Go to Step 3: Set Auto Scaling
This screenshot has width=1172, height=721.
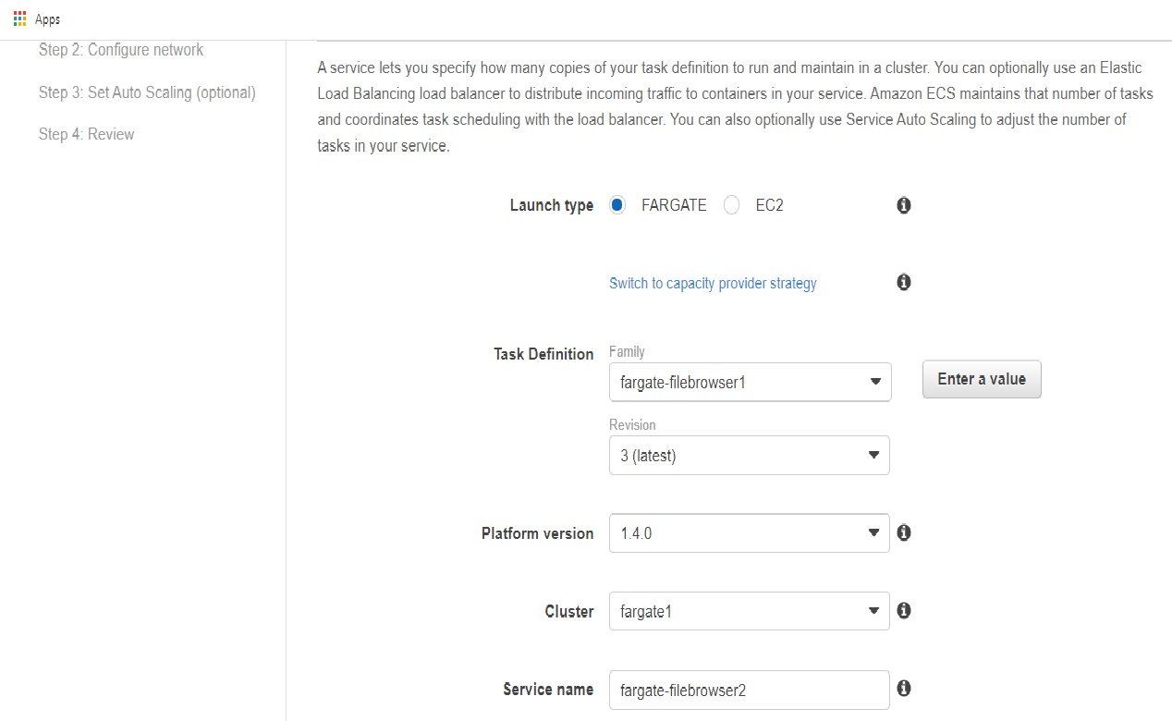(147, 92)
